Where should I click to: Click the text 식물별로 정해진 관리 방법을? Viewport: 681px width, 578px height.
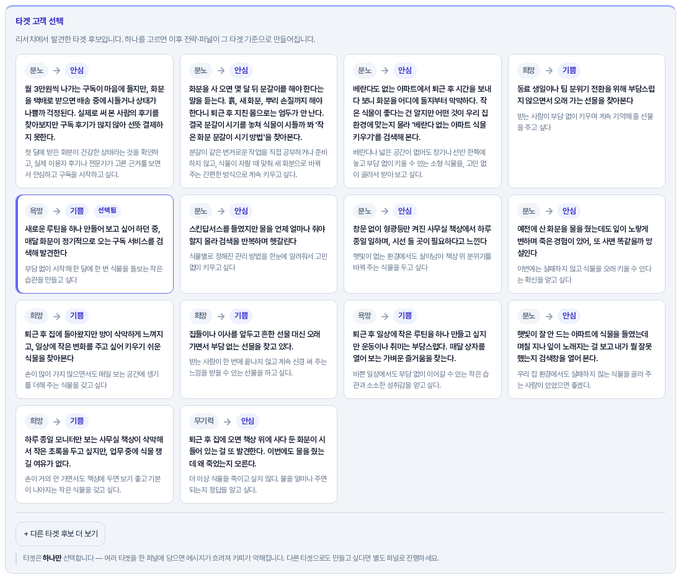258,262
